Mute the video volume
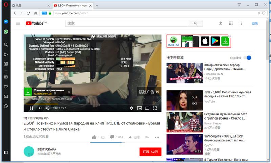This screenshot has width=271, height=163. coord(47,108)
